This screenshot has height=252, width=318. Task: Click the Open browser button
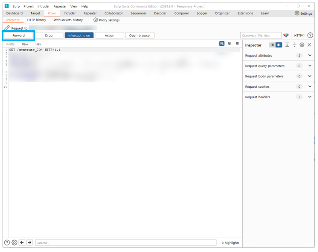click(x=140, y=35)
